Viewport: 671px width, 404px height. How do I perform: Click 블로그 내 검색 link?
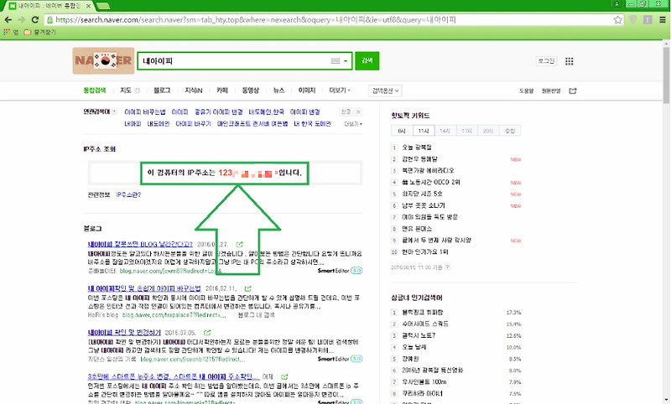coord(257,315)
